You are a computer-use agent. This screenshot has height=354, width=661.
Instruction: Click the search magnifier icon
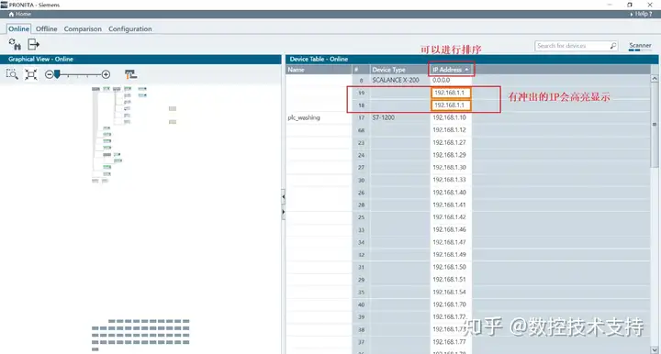click(x=613, y=46)
